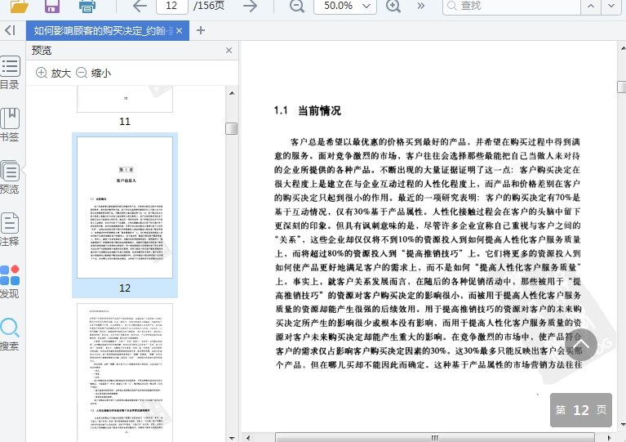This screenshot has width=626, height=442.
Task: Click the thumbnail panel scrollbar handle
Action: click(x=232, y=129)
